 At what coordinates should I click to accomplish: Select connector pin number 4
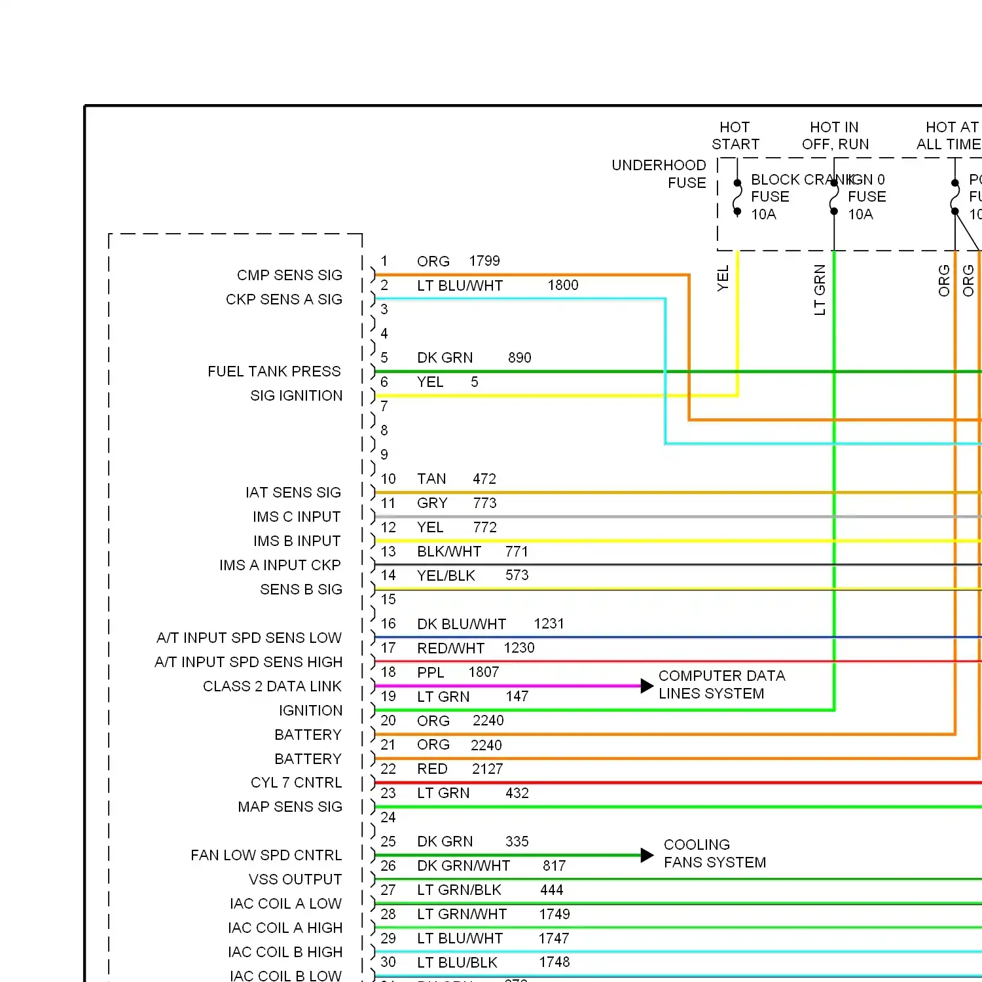(384, 333)
